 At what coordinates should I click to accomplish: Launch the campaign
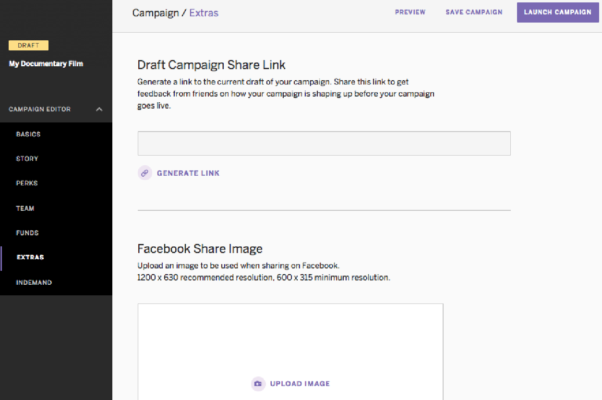(x=557, y=12)
